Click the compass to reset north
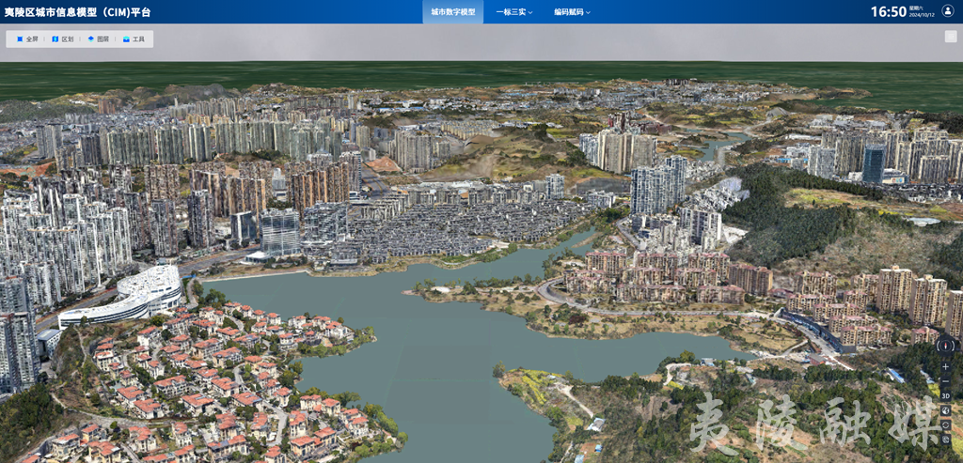Image resolution: width=963 pixels, height=463 pixels. coord(945,346)
